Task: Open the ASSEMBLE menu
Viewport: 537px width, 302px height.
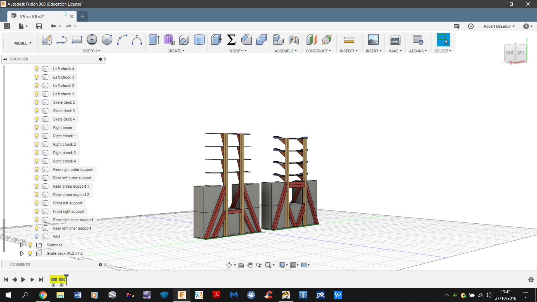Action: 286,51
